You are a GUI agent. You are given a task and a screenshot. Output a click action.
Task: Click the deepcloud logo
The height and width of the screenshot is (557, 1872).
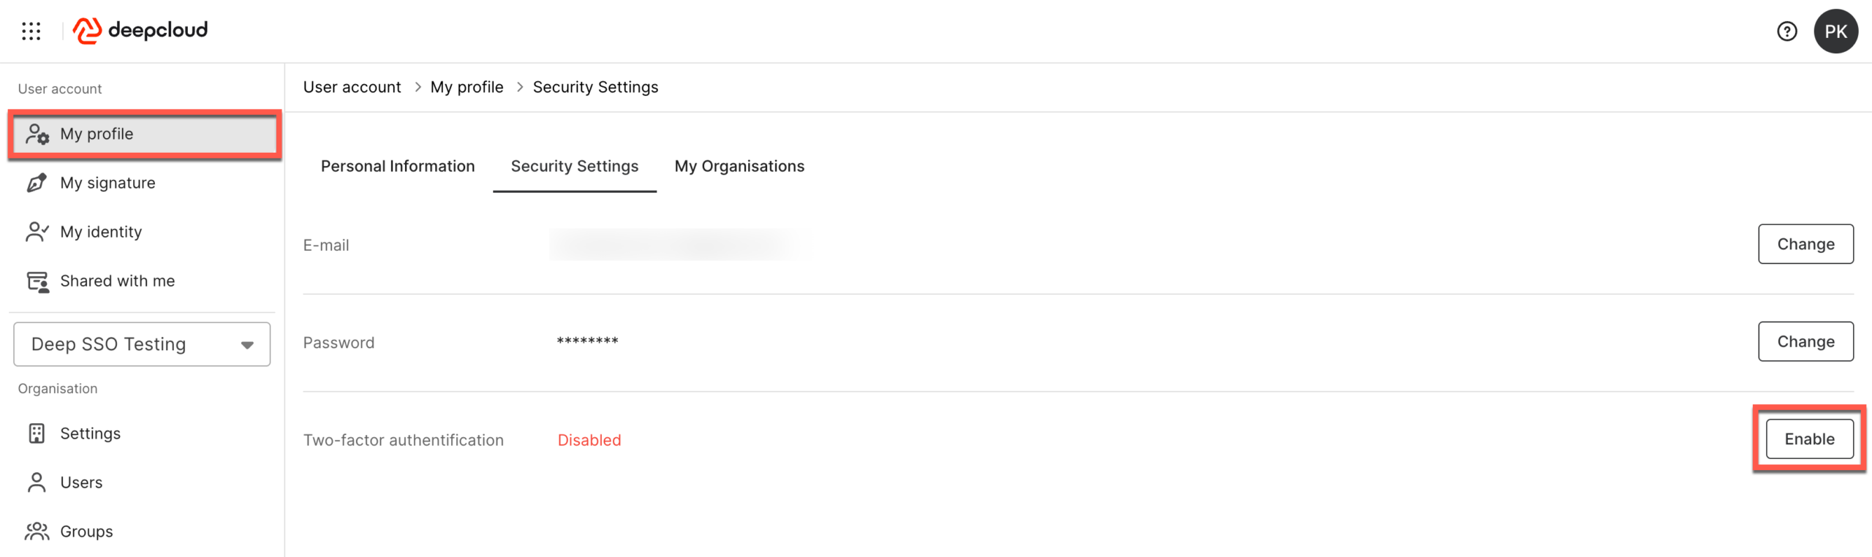(x=140, y=31)
